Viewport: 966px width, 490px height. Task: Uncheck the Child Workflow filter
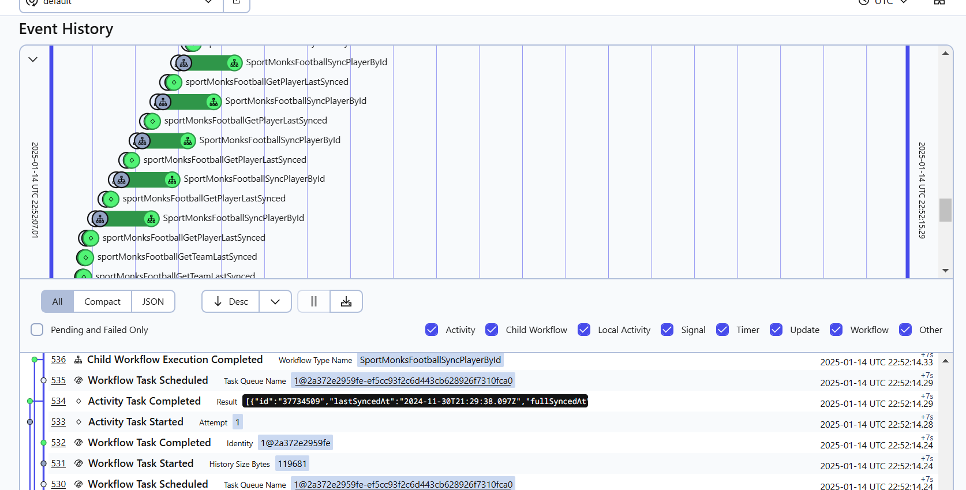click(492, 330)
